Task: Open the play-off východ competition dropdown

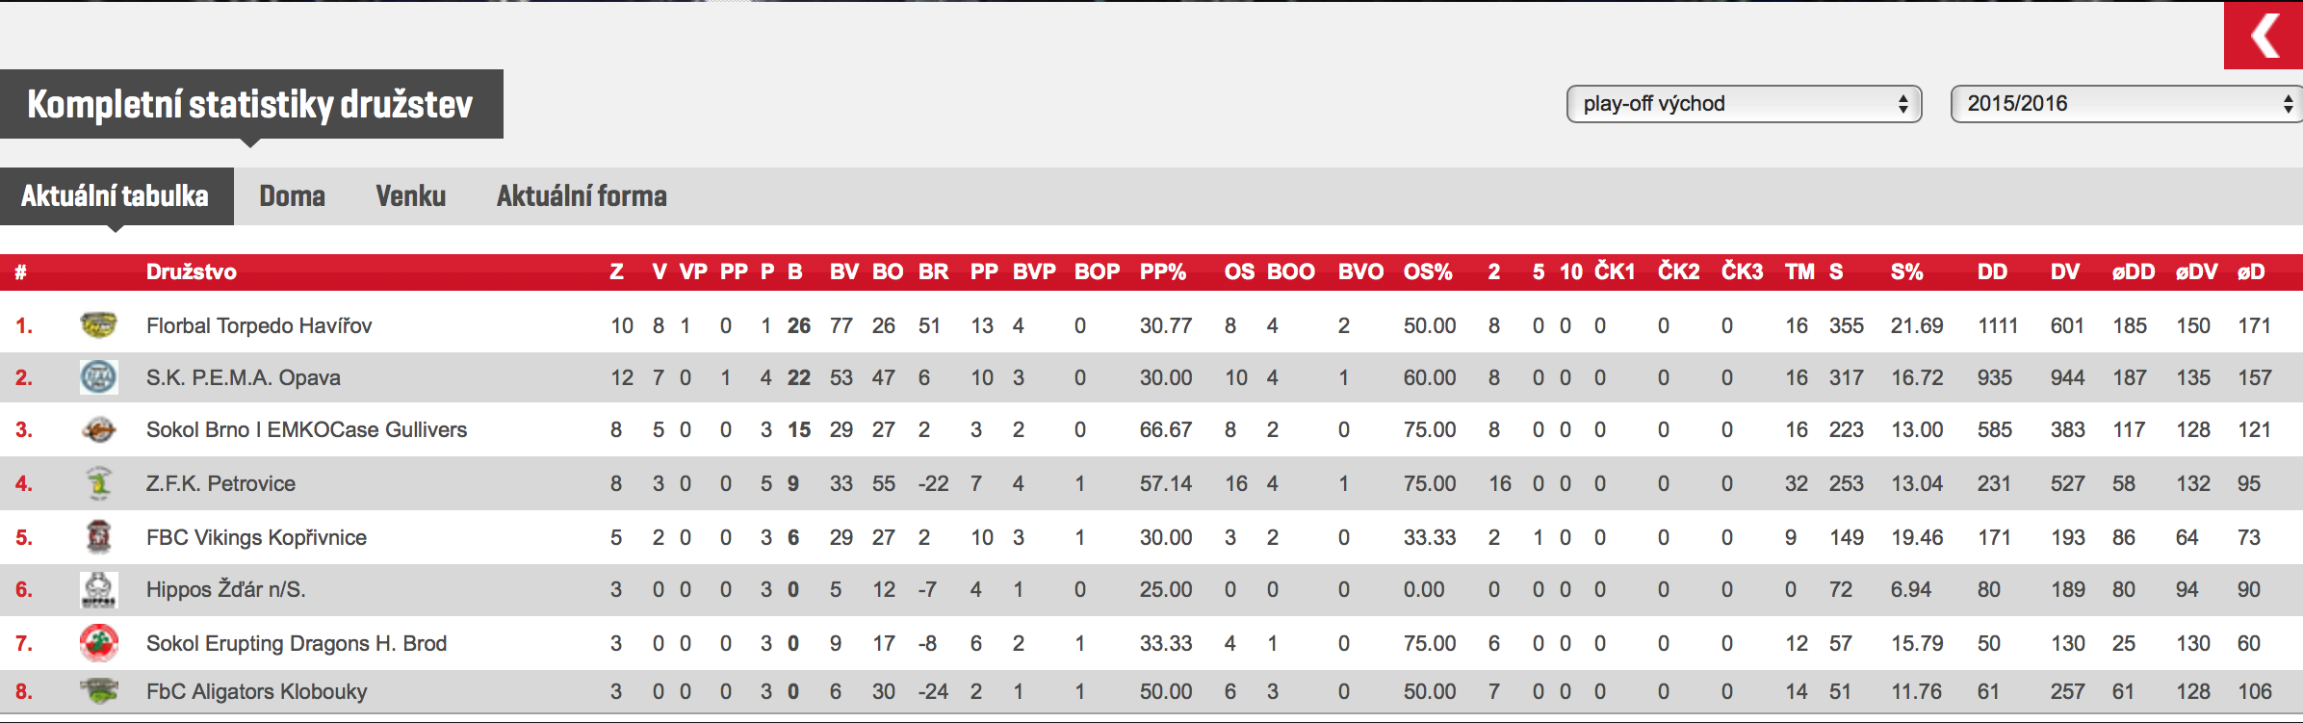Action: coord(1744,104)
